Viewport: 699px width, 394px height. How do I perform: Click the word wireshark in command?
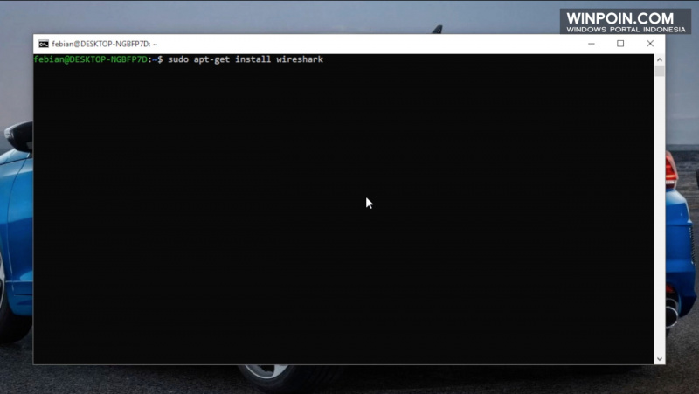point(300,59)
